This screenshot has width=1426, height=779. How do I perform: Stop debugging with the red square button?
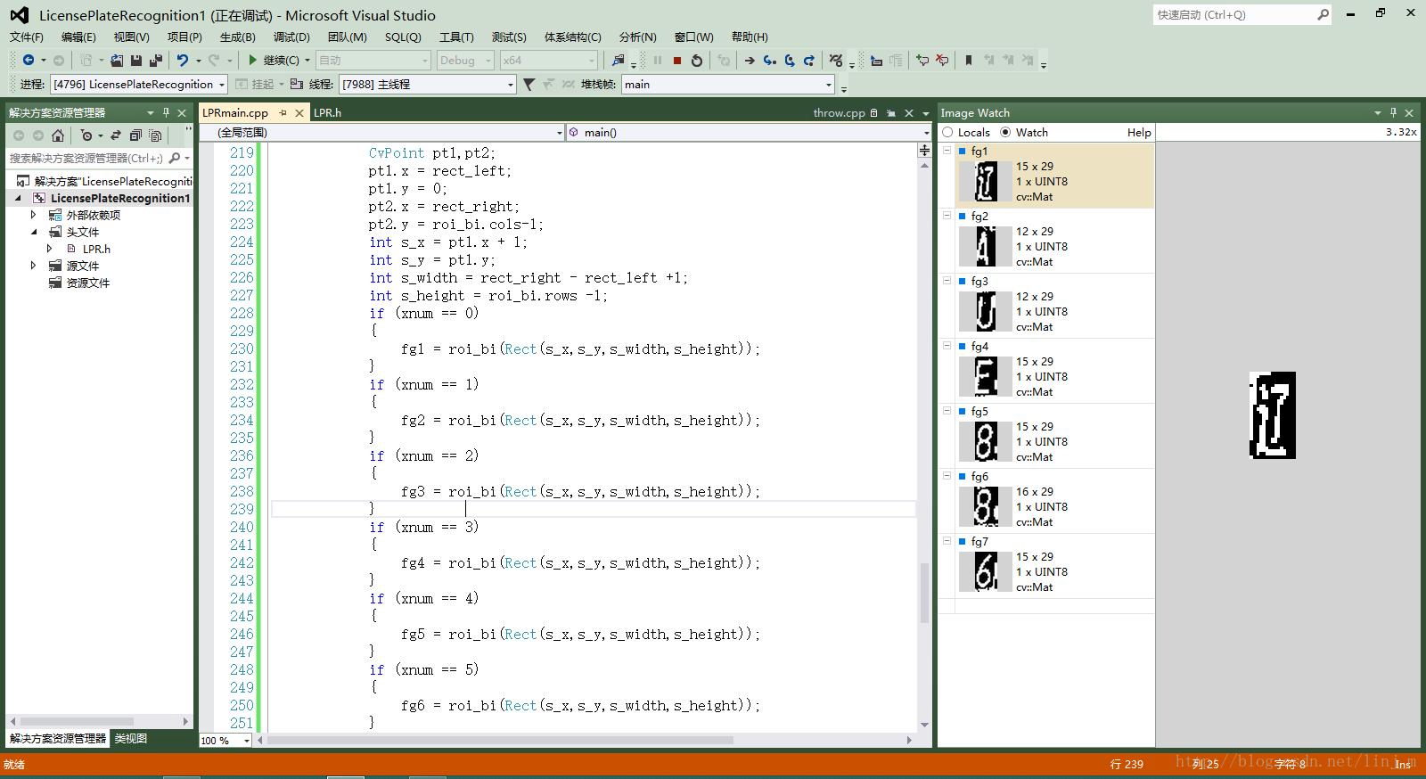[677, 61]
